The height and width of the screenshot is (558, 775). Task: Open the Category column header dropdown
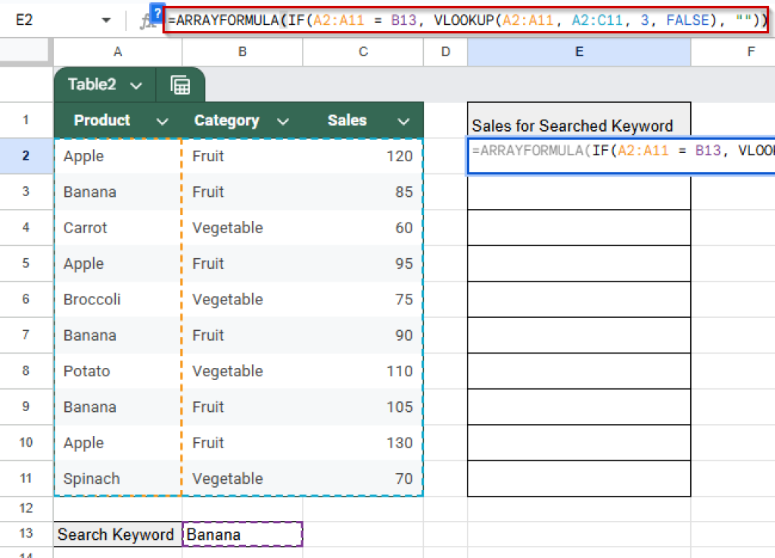pos(283,120)
